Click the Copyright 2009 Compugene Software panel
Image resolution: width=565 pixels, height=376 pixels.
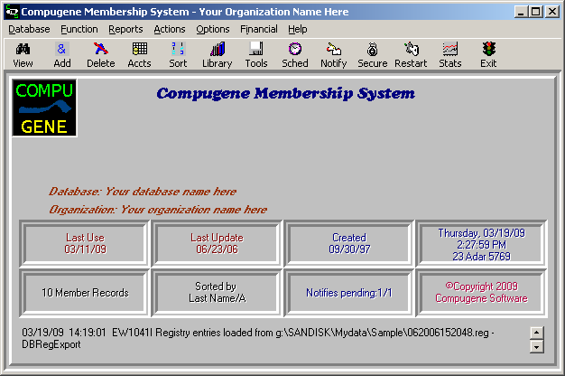pyautogui.click(x=481, y=293)
